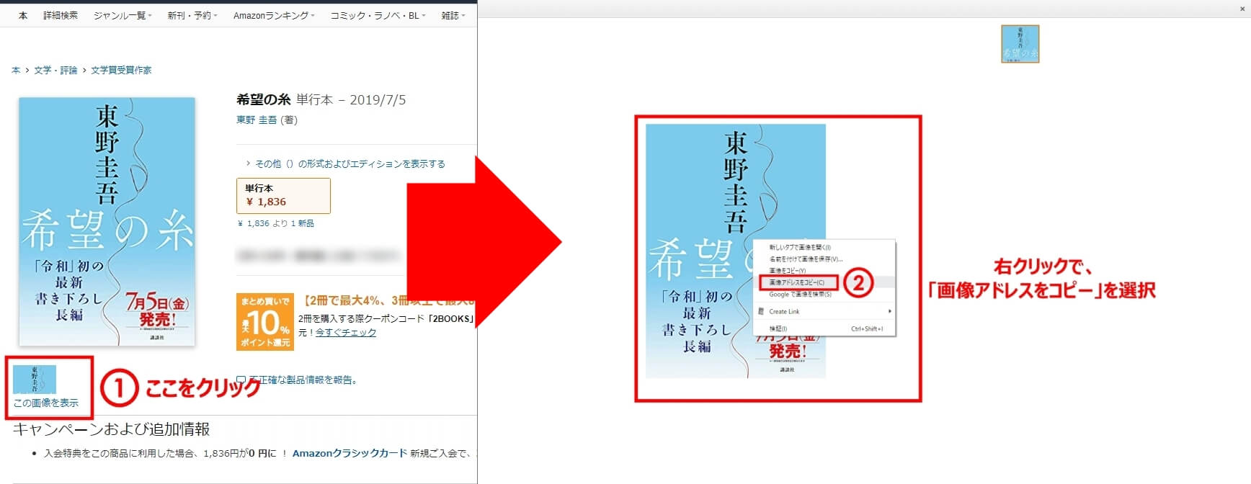The image size is (1251, 484).
Task: Open 詳細検索 in the navigation bar
Action: point(61,15)
